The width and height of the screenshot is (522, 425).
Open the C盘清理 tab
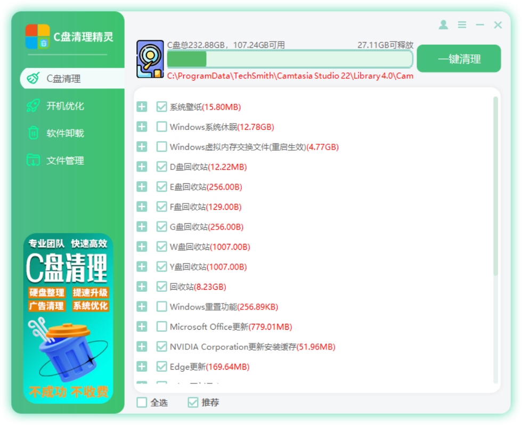tap(72, 78)
